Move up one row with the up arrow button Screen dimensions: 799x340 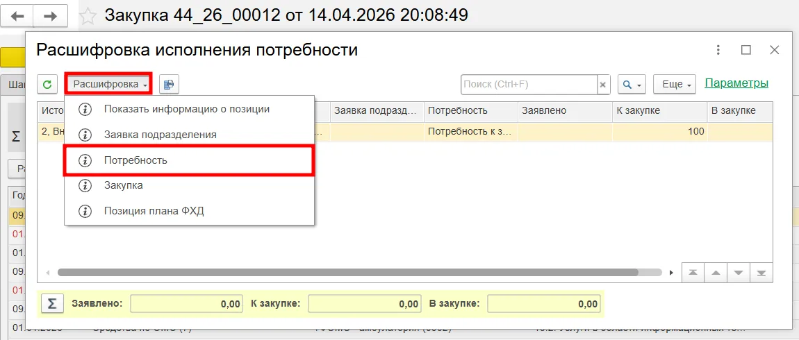tap(716, 272)
